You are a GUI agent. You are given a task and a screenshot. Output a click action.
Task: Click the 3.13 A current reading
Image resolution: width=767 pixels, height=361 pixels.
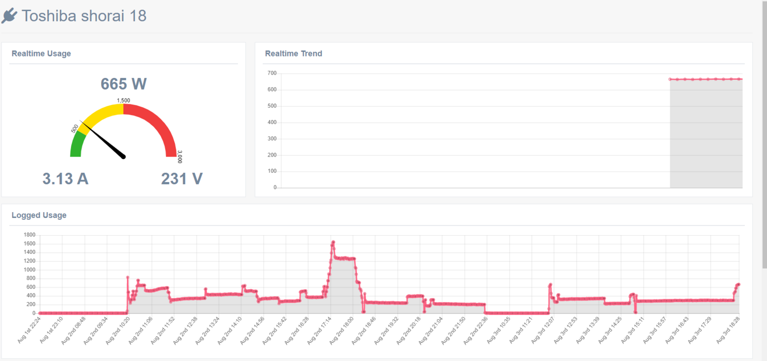(x=65, y=179)
